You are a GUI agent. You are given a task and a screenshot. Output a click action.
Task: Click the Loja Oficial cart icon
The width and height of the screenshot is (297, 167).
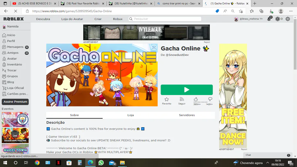tap(4, 88)
